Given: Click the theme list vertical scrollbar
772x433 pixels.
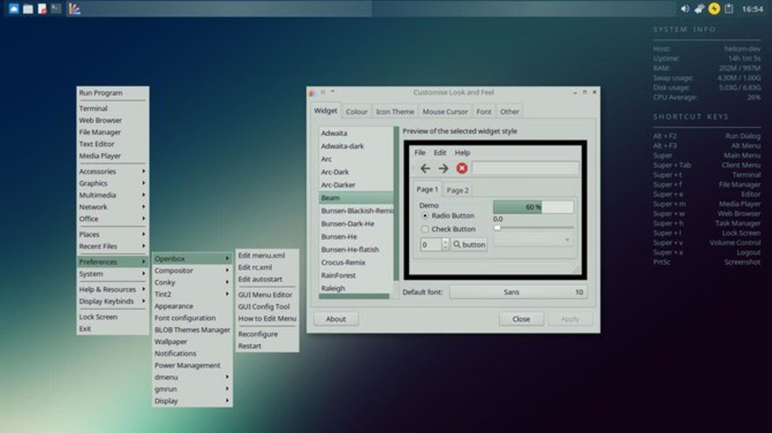Looking at the screenshot, I should 396,203.
